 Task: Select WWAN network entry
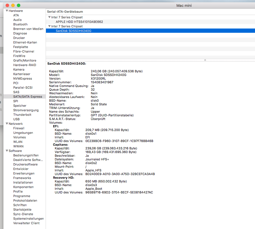pos(18,146)
